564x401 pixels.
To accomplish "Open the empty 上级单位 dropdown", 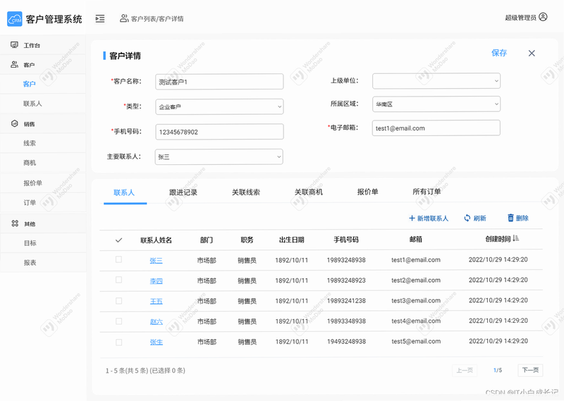I will pos(436,81).
